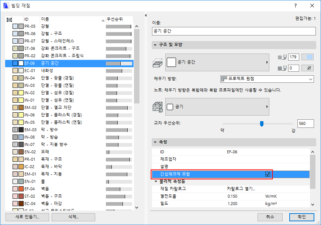This screenshot has height=225, width=321.
Task: Open the 채우기 방향 dropdown (프로젝트 원점)
Action: pyautogui.click(x=267, y=79)
